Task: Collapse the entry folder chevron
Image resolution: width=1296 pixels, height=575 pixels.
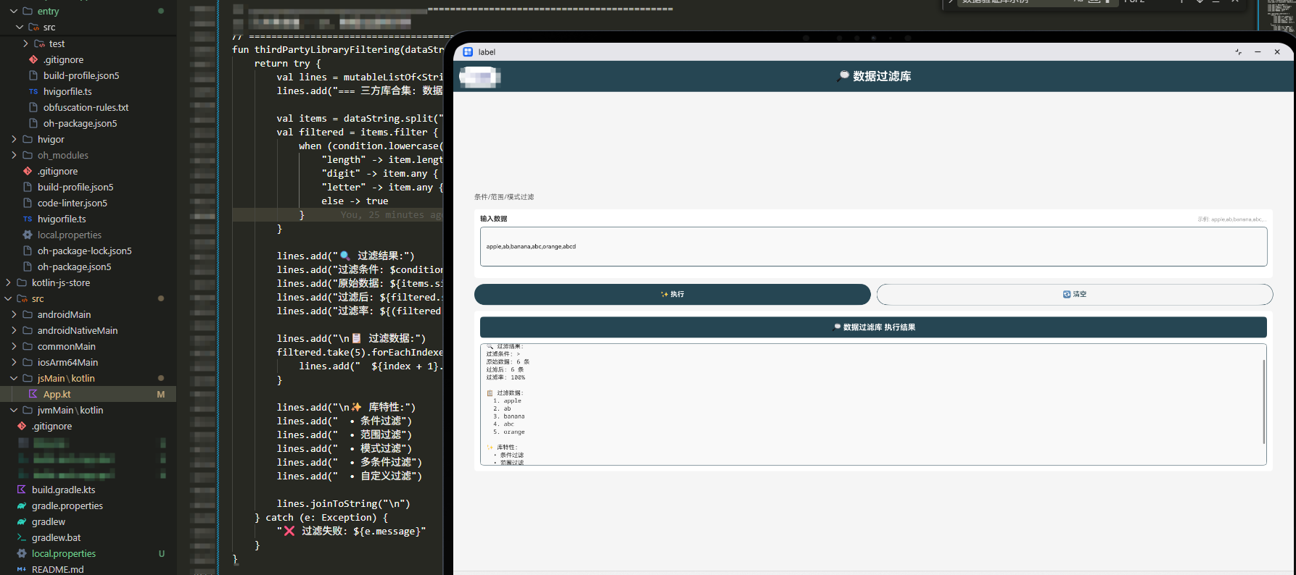Action: click(x=14, y=12)
